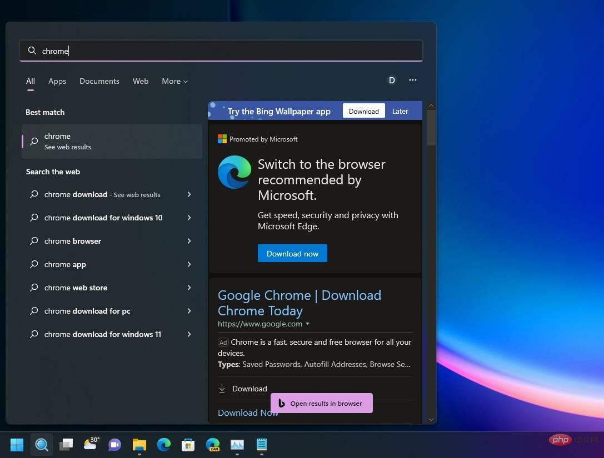
Task: Click the magnifier icon inside the search box
Action: (32, 51)
